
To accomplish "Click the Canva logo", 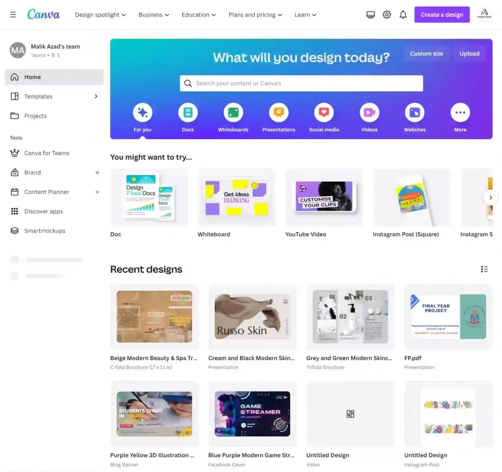I will 44,14.
